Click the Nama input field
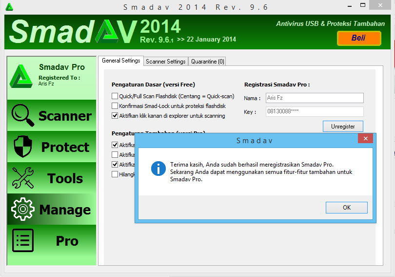The height and width of the screenshot is (277, 395). (315, 98)
